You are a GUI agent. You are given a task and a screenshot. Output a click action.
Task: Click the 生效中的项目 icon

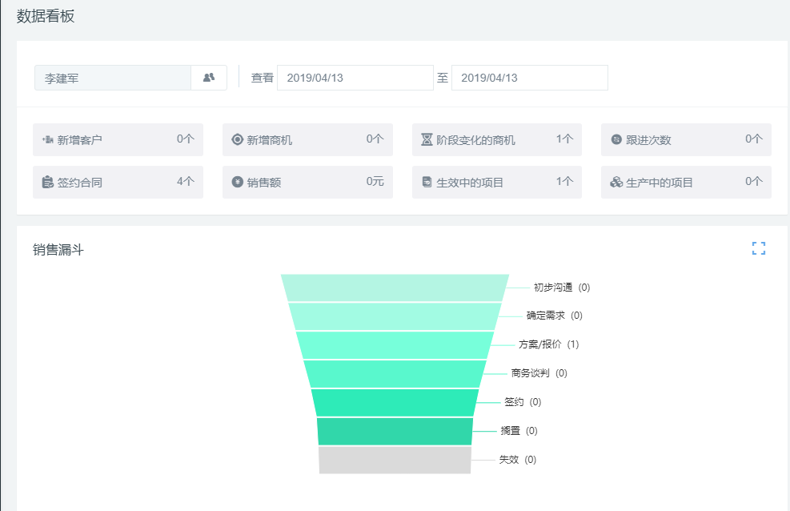(427, 182)
